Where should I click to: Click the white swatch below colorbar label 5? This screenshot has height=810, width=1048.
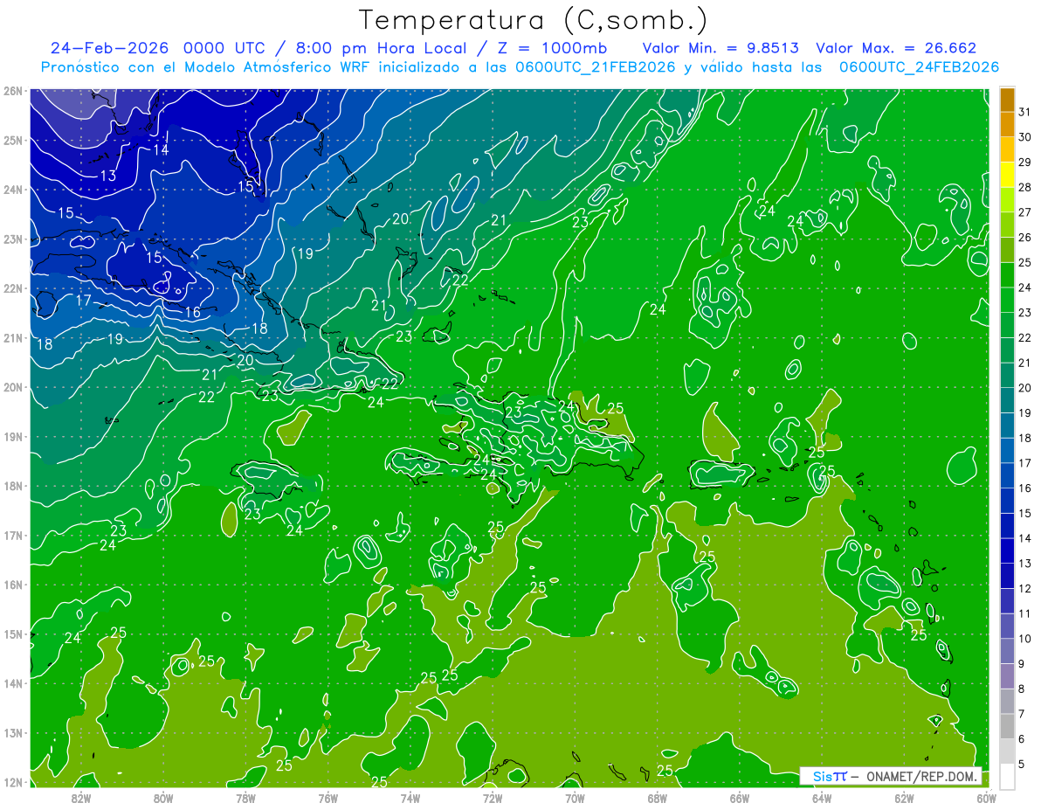(x=1007, y=776)
